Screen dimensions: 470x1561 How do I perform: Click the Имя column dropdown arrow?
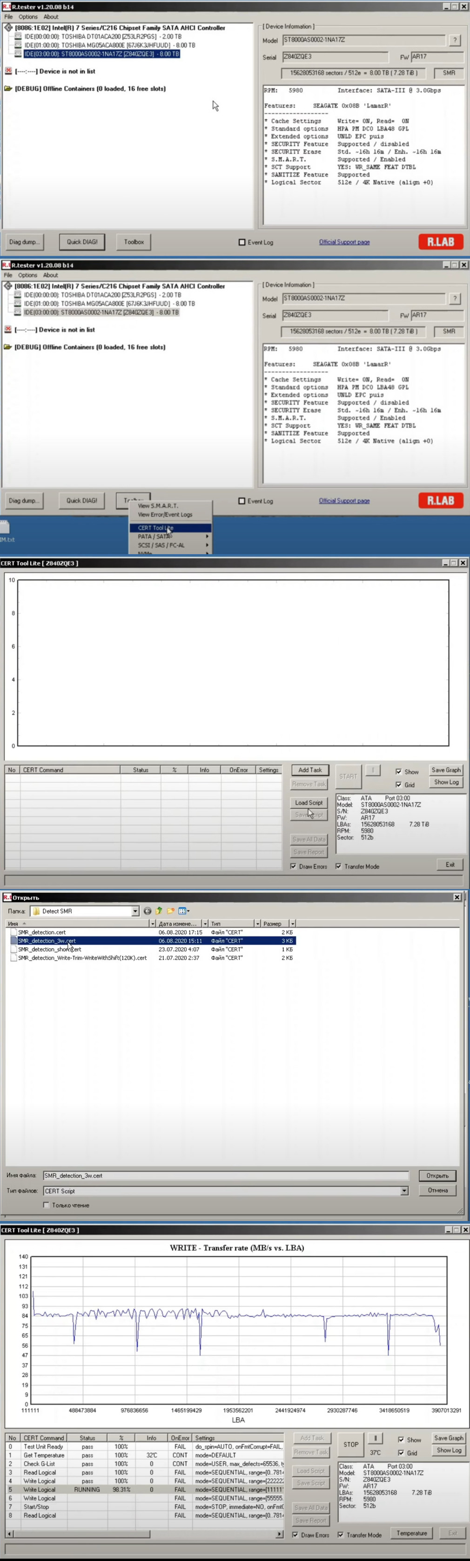(153, 923)
